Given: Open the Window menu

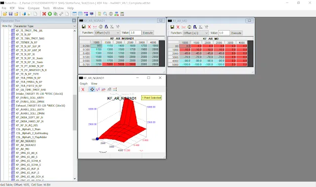Looking at the screenshot, I should [x=58, y=8].
